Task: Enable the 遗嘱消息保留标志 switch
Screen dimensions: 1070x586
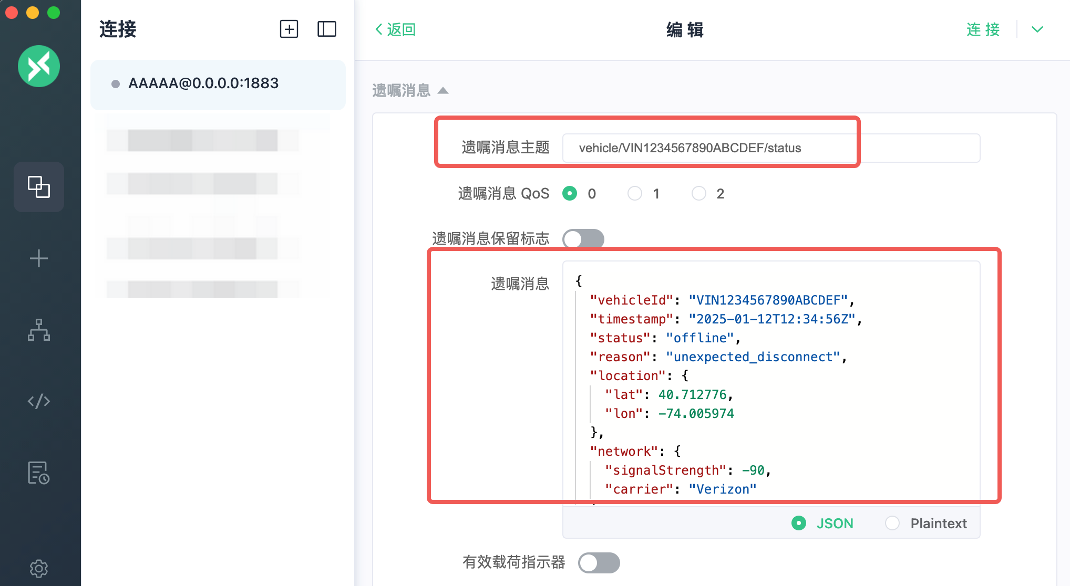Action: click(x=583, y=239)
